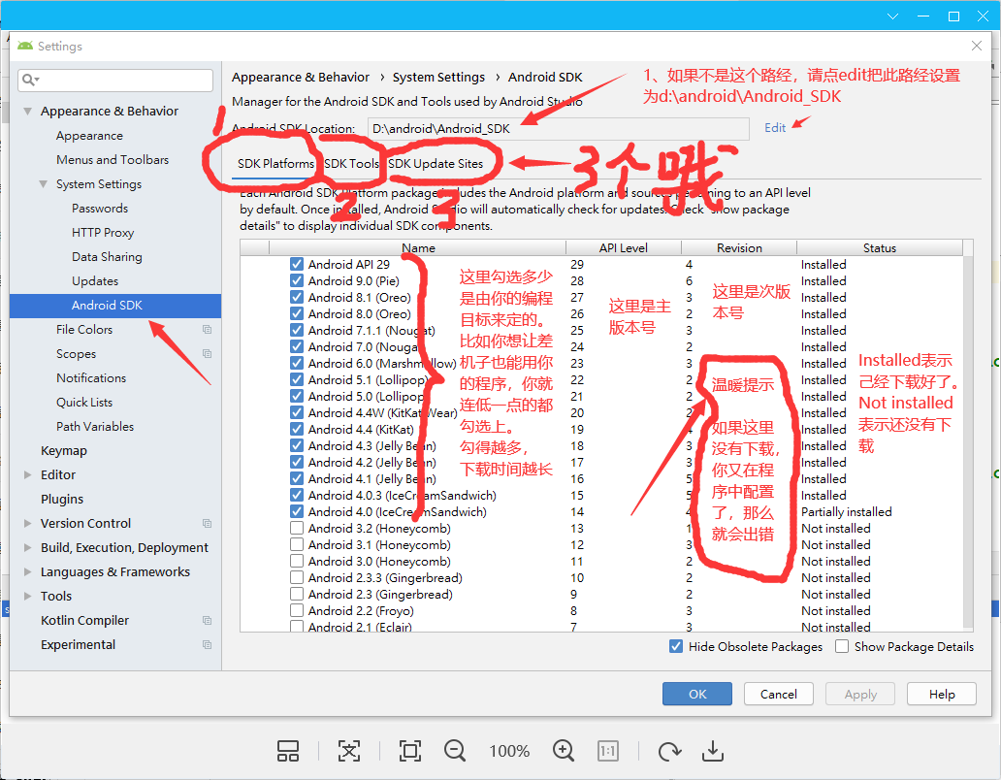Toggle Hide Obsolete Packages checkbox
Screen dimensions: 1001x780
[676, 646]
